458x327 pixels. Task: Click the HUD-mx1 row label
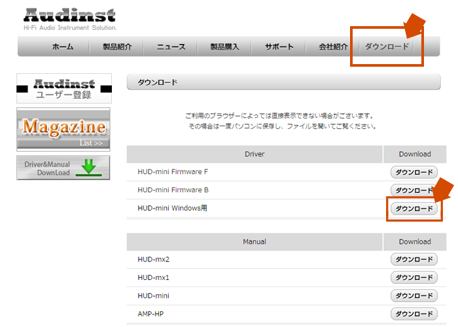[x=153, y=277]
